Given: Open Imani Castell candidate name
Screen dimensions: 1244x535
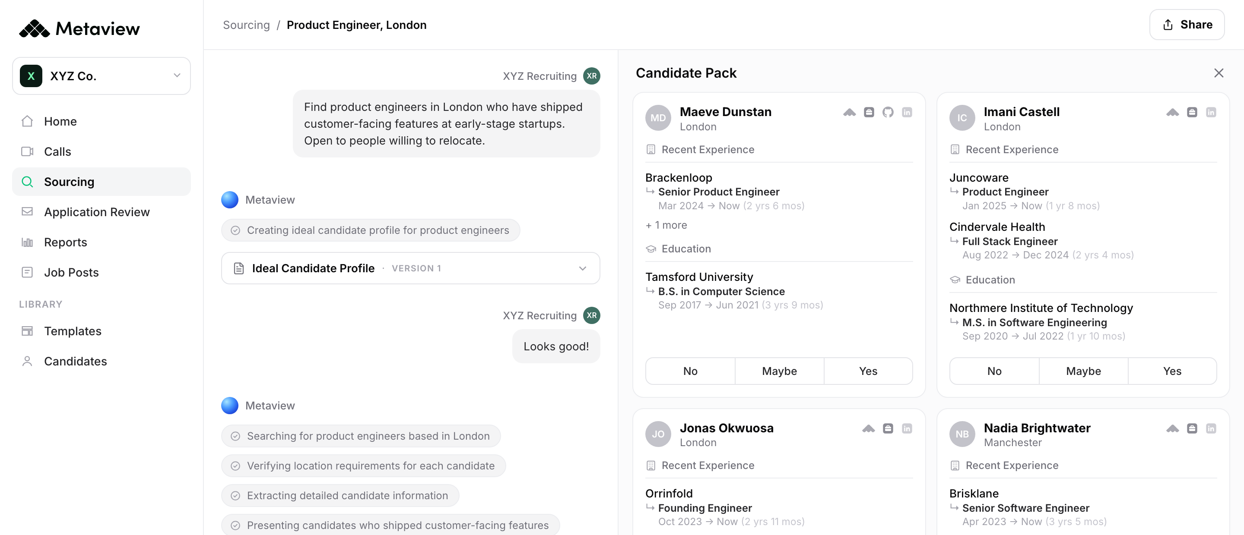Looking at the screenshot, I should (x=1022, y=112).
